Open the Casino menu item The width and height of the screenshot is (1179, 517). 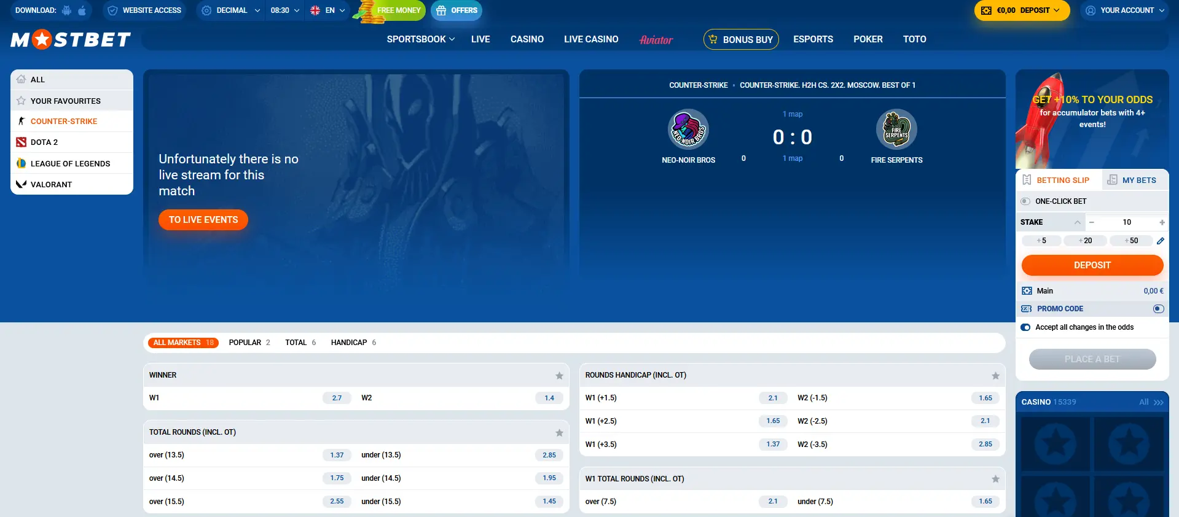click(527, 39)
